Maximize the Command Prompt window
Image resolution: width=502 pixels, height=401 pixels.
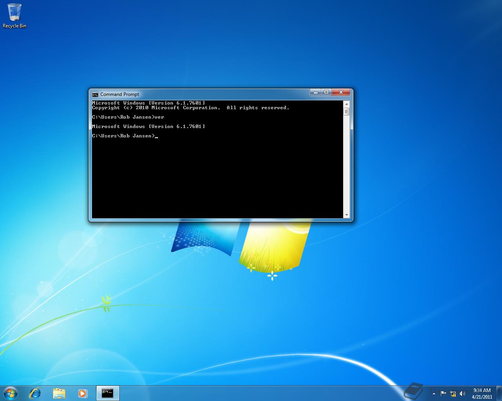[x=326, y=92]
